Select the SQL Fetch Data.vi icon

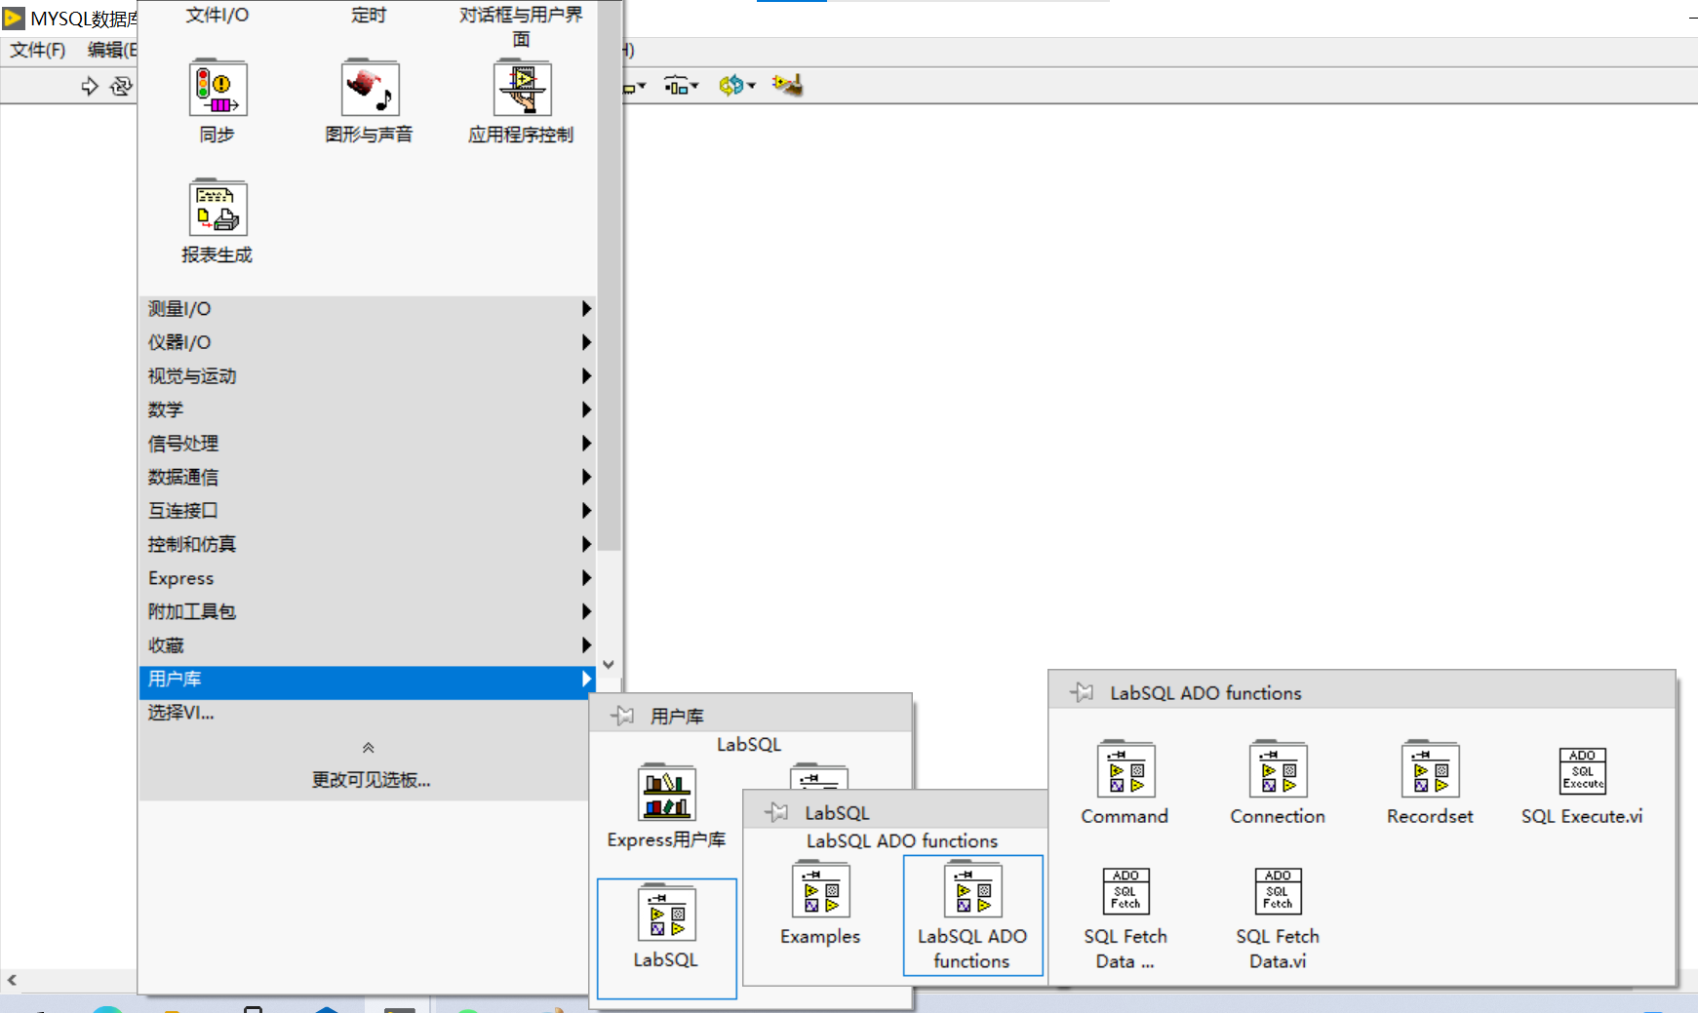click(x=1278, y=891)
